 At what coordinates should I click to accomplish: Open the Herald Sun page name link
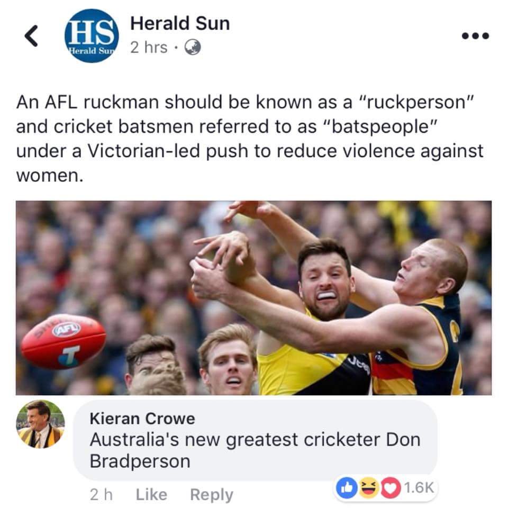point(180,23)
